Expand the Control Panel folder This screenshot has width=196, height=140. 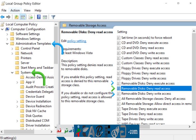tap(12, 48)
